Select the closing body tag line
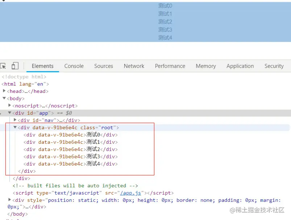This screenshot has width=291, height=220. [x=17, y=214]
